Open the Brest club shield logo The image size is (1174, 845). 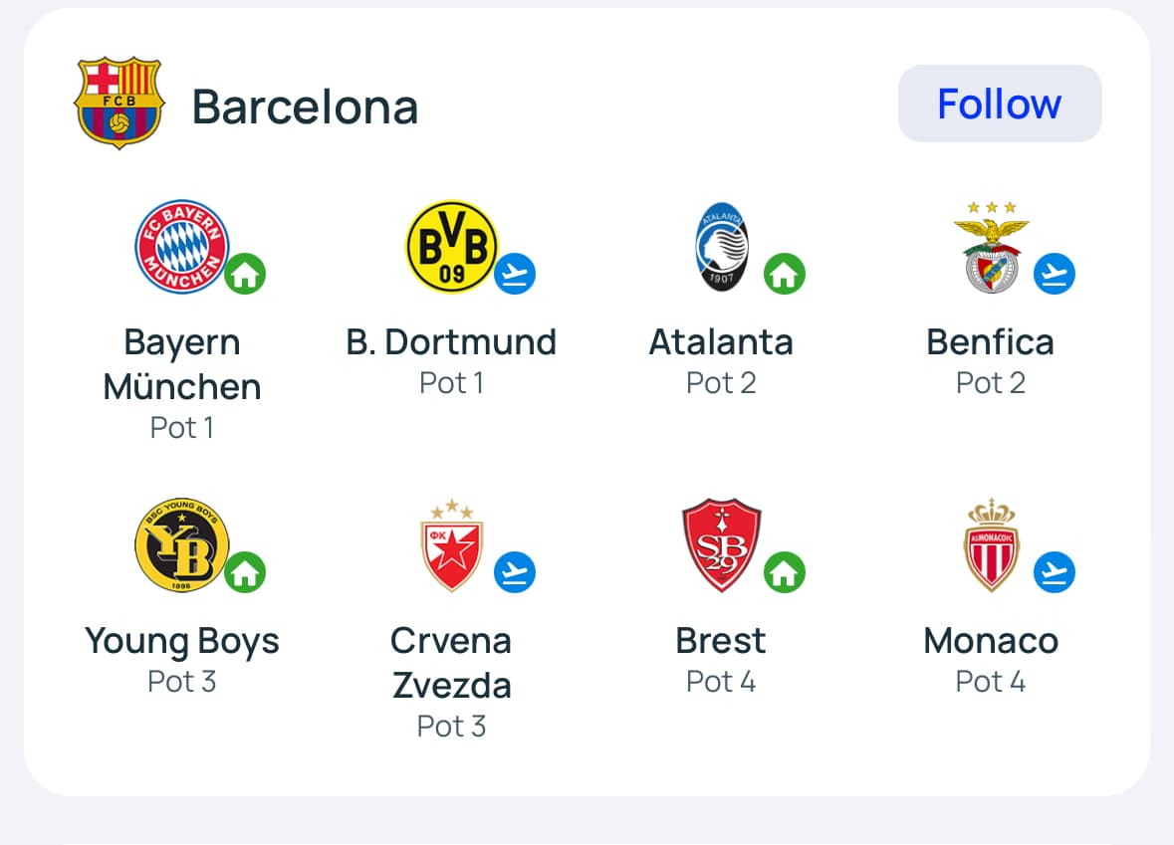pos(722,545)
